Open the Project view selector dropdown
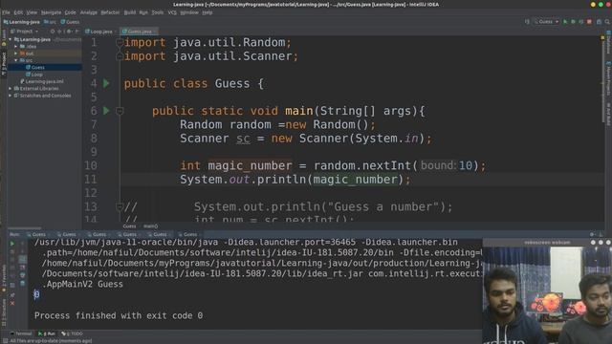 point(25,32)
